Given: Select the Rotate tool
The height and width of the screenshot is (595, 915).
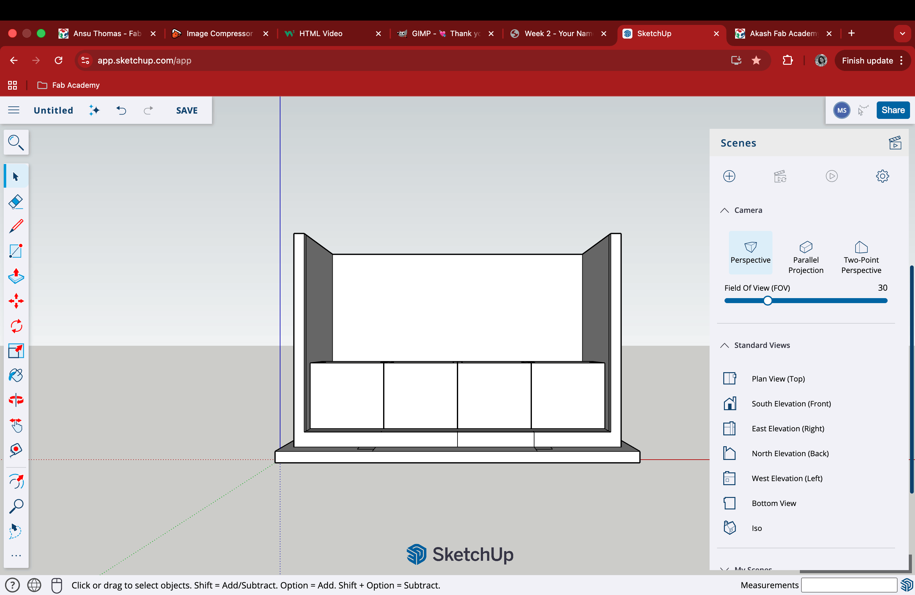Looking at the screenshot, I should click(x=16, y=326).
